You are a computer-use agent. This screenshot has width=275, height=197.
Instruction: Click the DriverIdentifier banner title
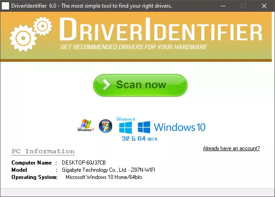coord(161,29)
